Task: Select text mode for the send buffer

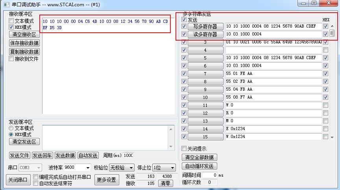Action: pos(11,129)
